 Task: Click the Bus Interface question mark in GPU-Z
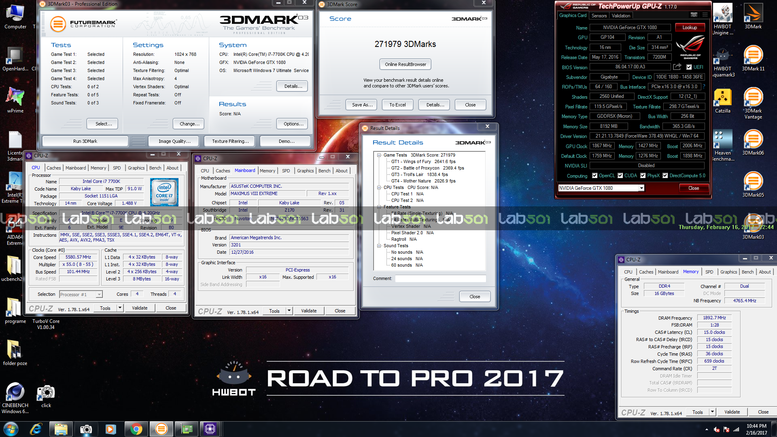pos(704,87)
